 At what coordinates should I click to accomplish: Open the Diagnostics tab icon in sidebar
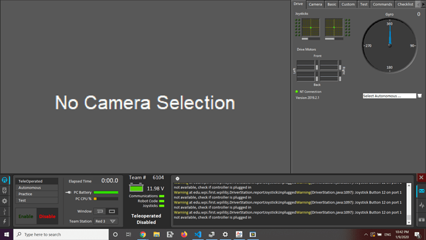point(4,190)
